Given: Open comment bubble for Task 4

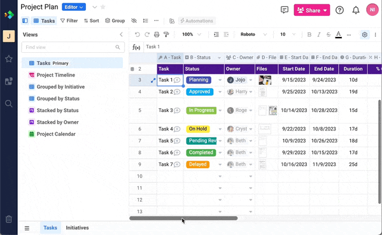Looking at the screenshot, I should pyautogui.click(x=177, y=129).
